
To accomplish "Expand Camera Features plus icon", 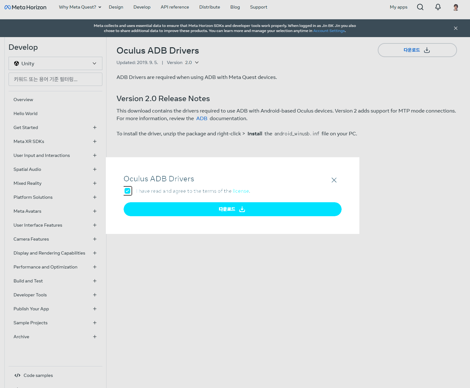I will (95, 239).
